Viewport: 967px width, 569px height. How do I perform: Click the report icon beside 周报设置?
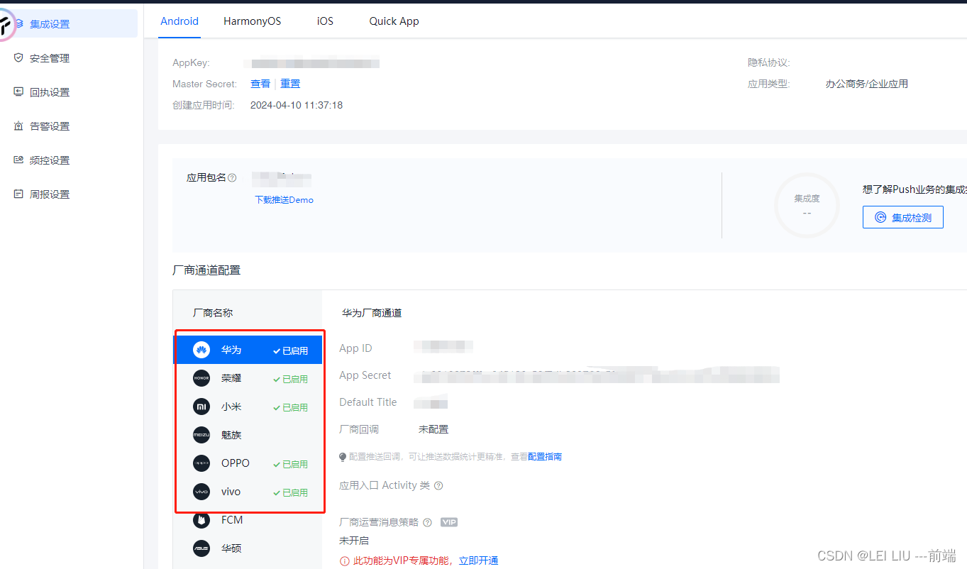tap(18, 194)
